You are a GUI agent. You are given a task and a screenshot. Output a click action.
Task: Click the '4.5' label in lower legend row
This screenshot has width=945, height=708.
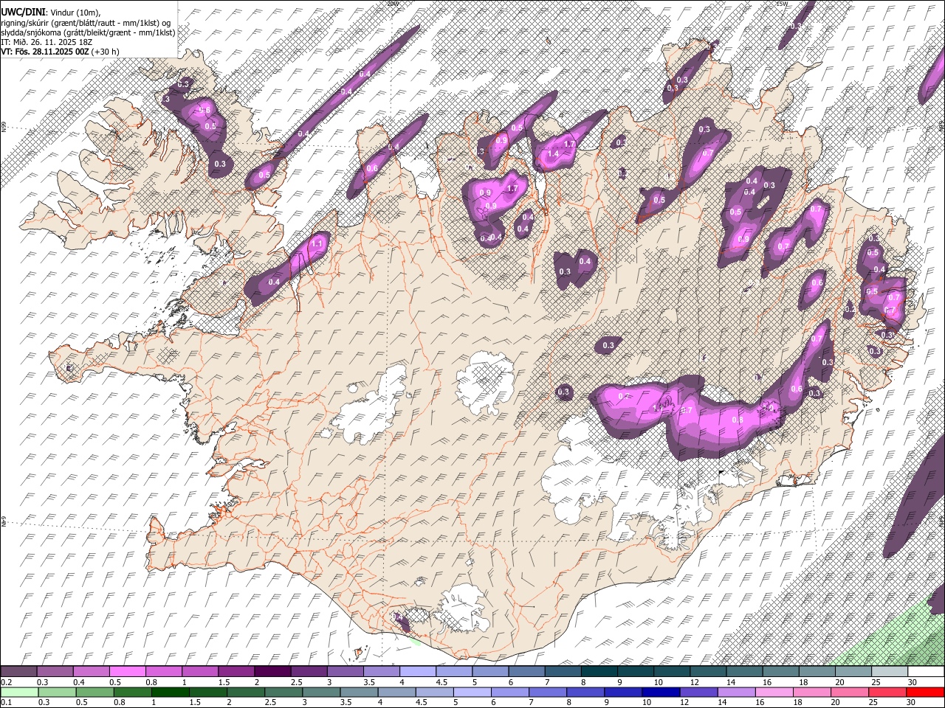(422, 703)
